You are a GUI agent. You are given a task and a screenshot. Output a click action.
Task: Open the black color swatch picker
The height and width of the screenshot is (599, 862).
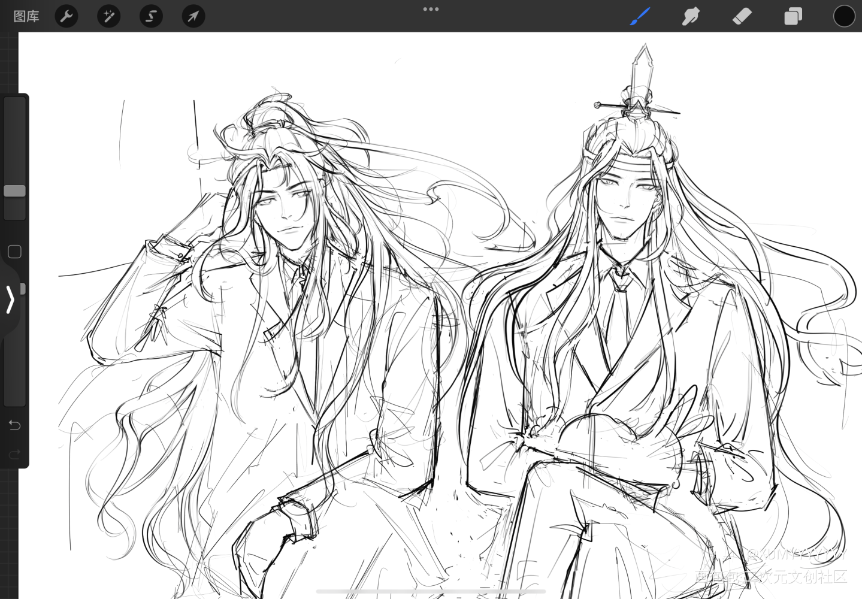(x=843, y=16)
